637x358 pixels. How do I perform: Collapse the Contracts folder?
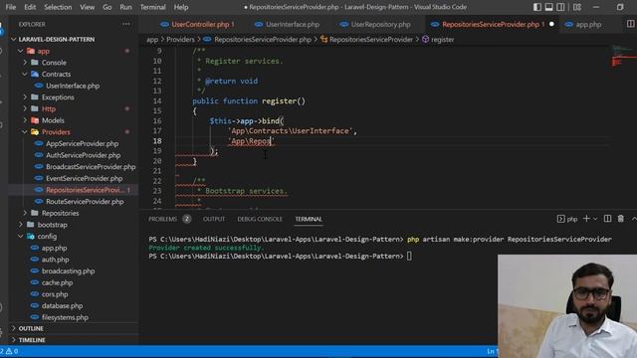51,75
